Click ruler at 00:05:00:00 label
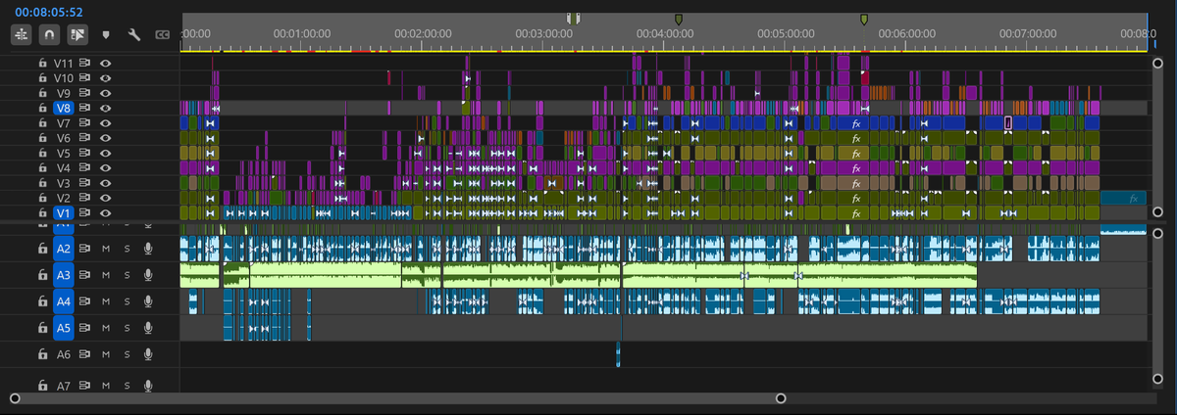 click(x=786, y=32)
